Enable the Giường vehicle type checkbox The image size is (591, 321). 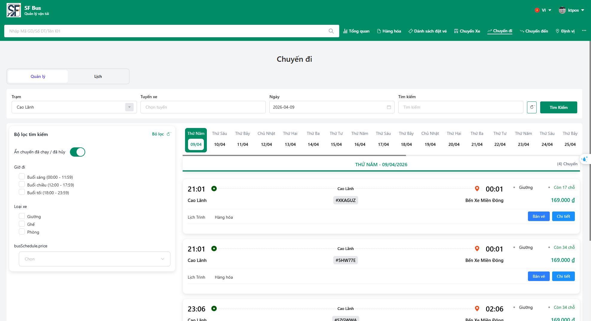pyautogui.click(x=22, y=216)
